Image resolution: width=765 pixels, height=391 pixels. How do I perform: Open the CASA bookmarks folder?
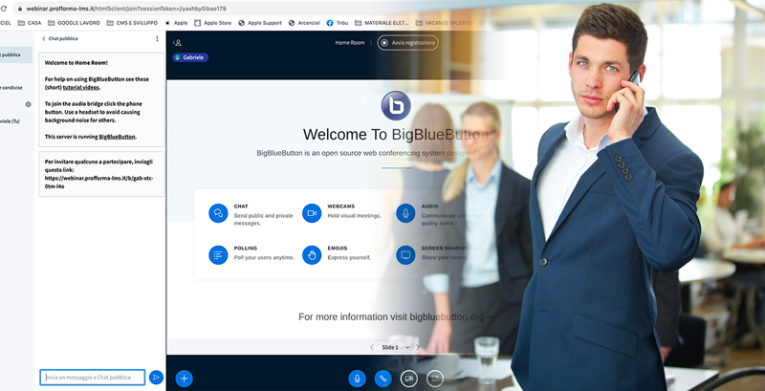(30, 23)
